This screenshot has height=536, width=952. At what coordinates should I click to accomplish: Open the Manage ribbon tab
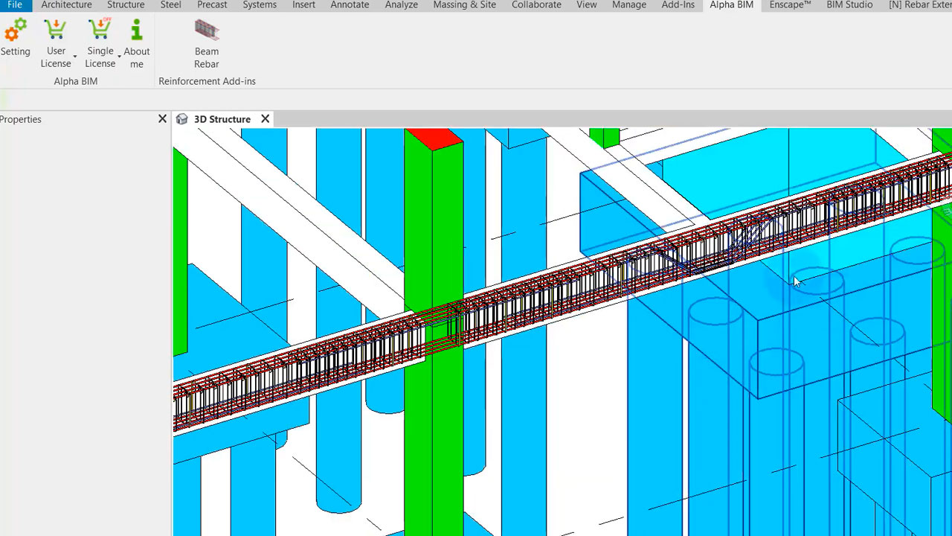tap(629, 5)
